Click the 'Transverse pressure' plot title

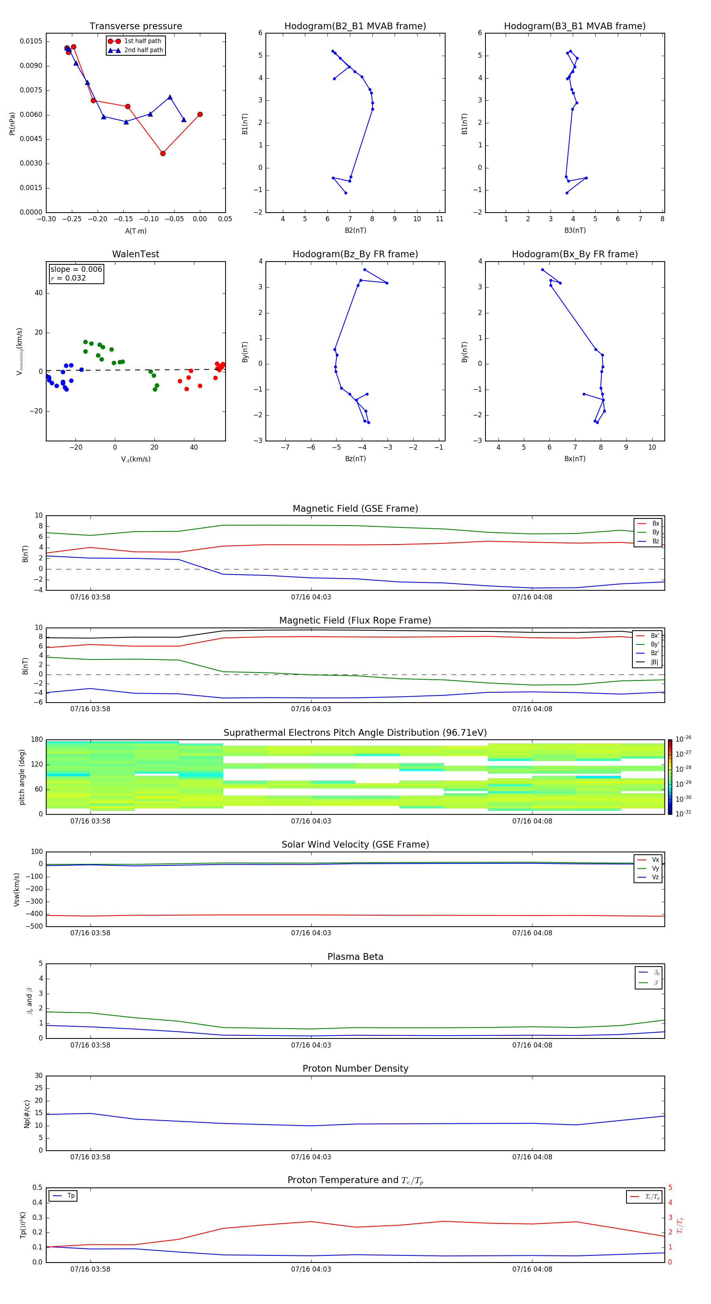[135, 26]
